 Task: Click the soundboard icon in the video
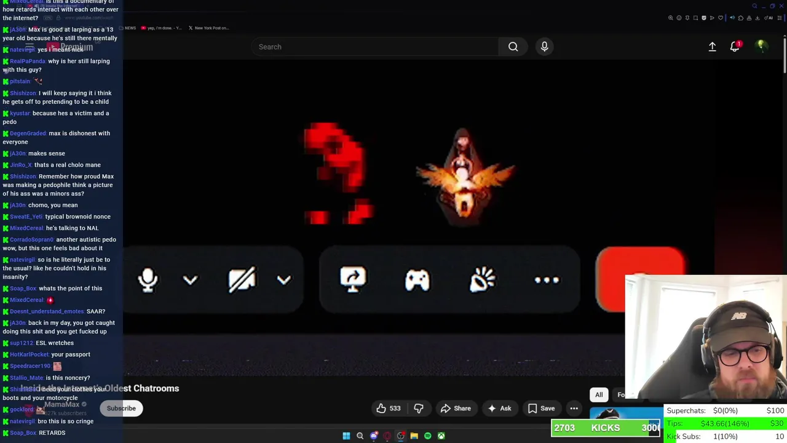pyautogui.click(x=483, y=280)
